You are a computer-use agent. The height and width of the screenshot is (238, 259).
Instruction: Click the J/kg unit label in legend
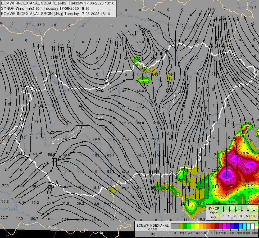152,234
